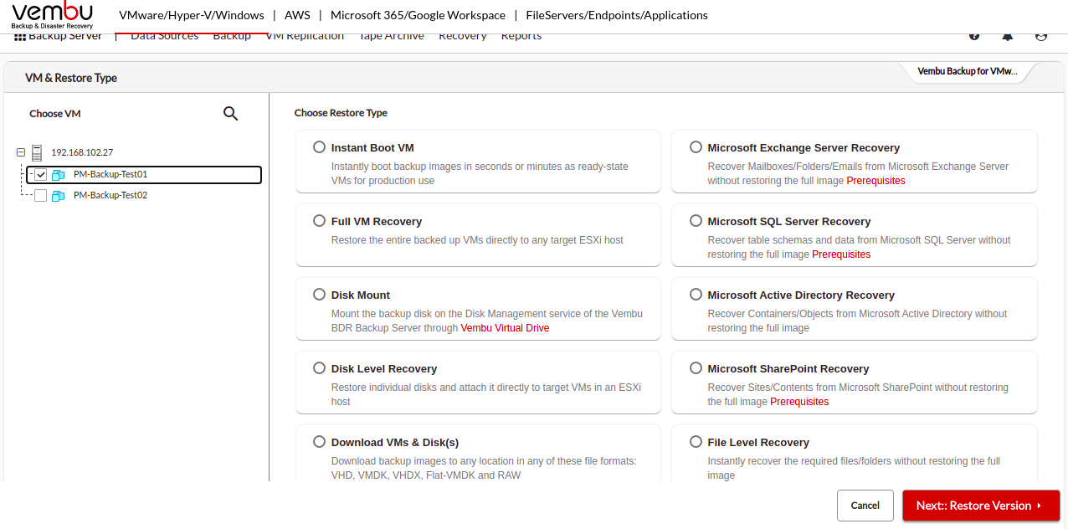Screen dimensions: 1068x529
Task: Click the Choose Restore Type label
Action: click(x=341, y=113)
